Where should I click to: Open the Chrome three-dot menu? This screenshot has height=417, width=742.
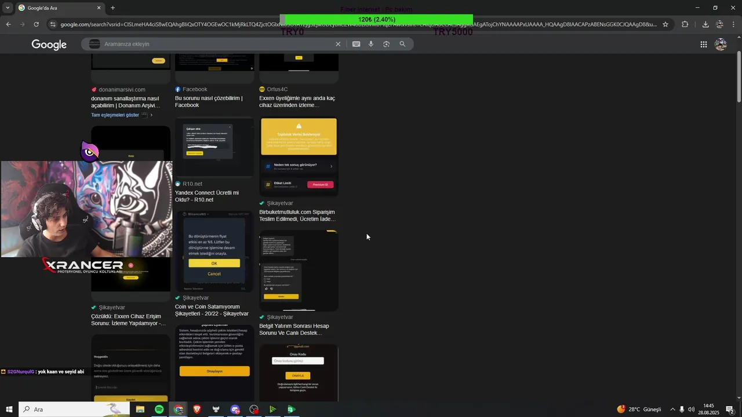coord(734,24)
